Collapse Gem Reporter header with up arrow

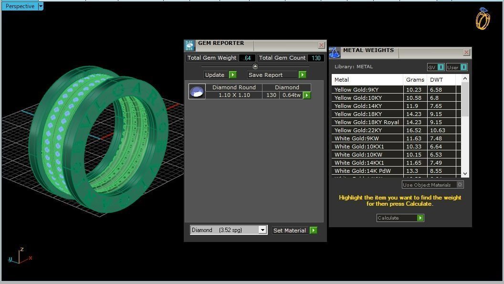(255, 66)
